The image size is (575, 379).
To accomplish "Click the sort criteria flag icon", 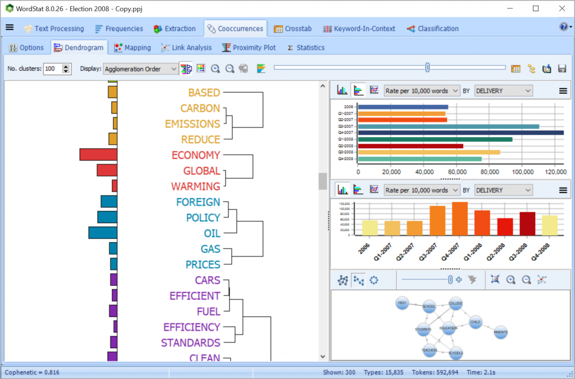I will click(x=261, y=68).
